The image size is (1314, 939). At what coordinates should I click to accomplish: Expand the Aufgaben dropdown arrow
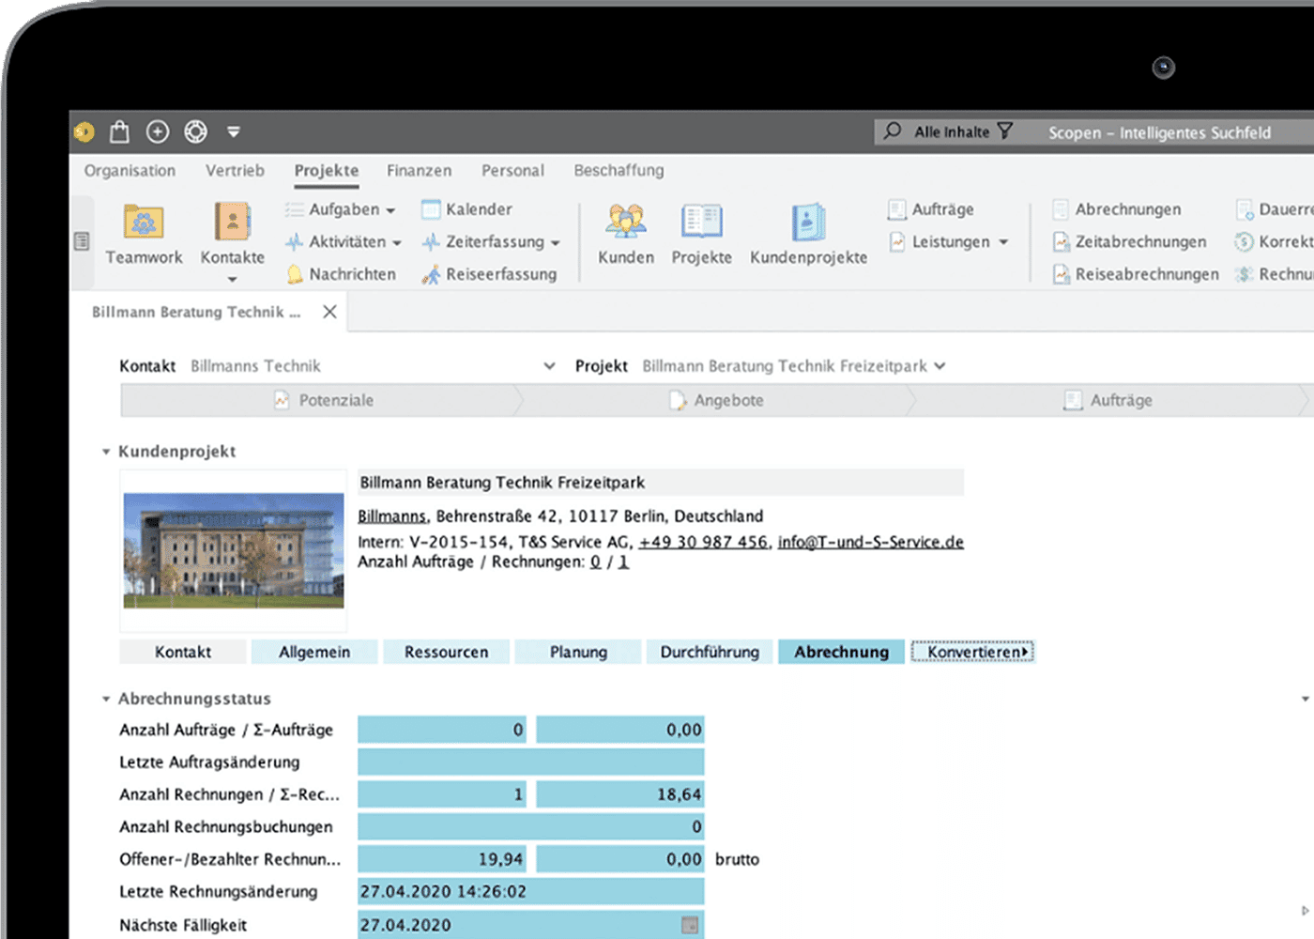390,210
